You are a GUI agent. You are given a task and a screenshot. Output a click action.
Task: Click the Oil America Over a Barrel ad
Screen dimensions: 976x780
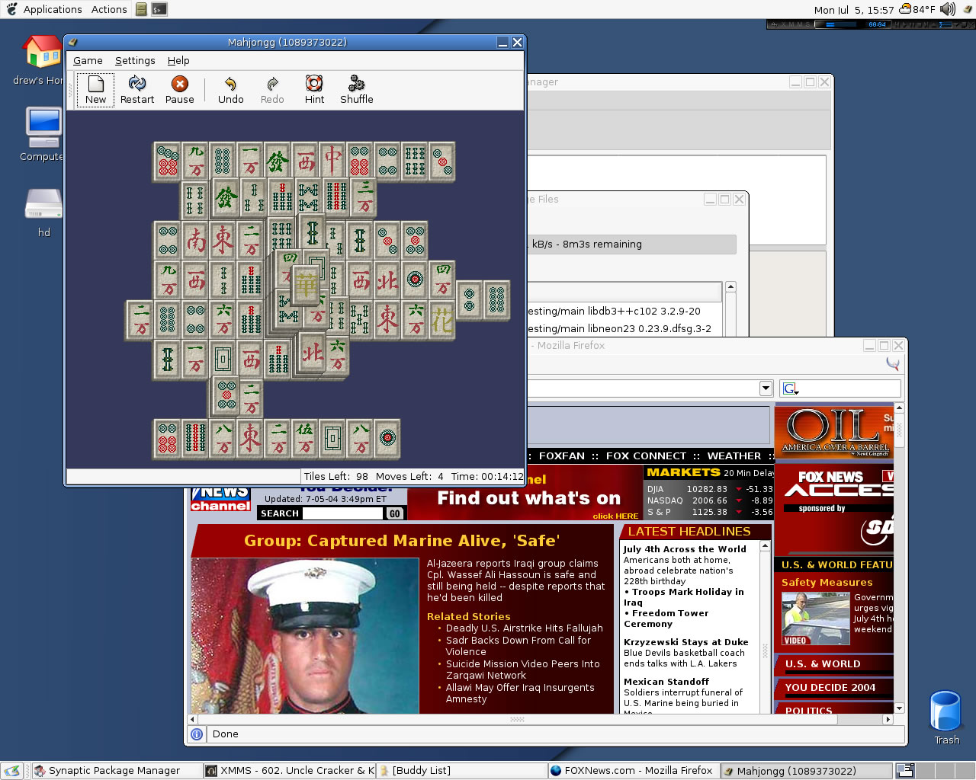click(834, 431)
